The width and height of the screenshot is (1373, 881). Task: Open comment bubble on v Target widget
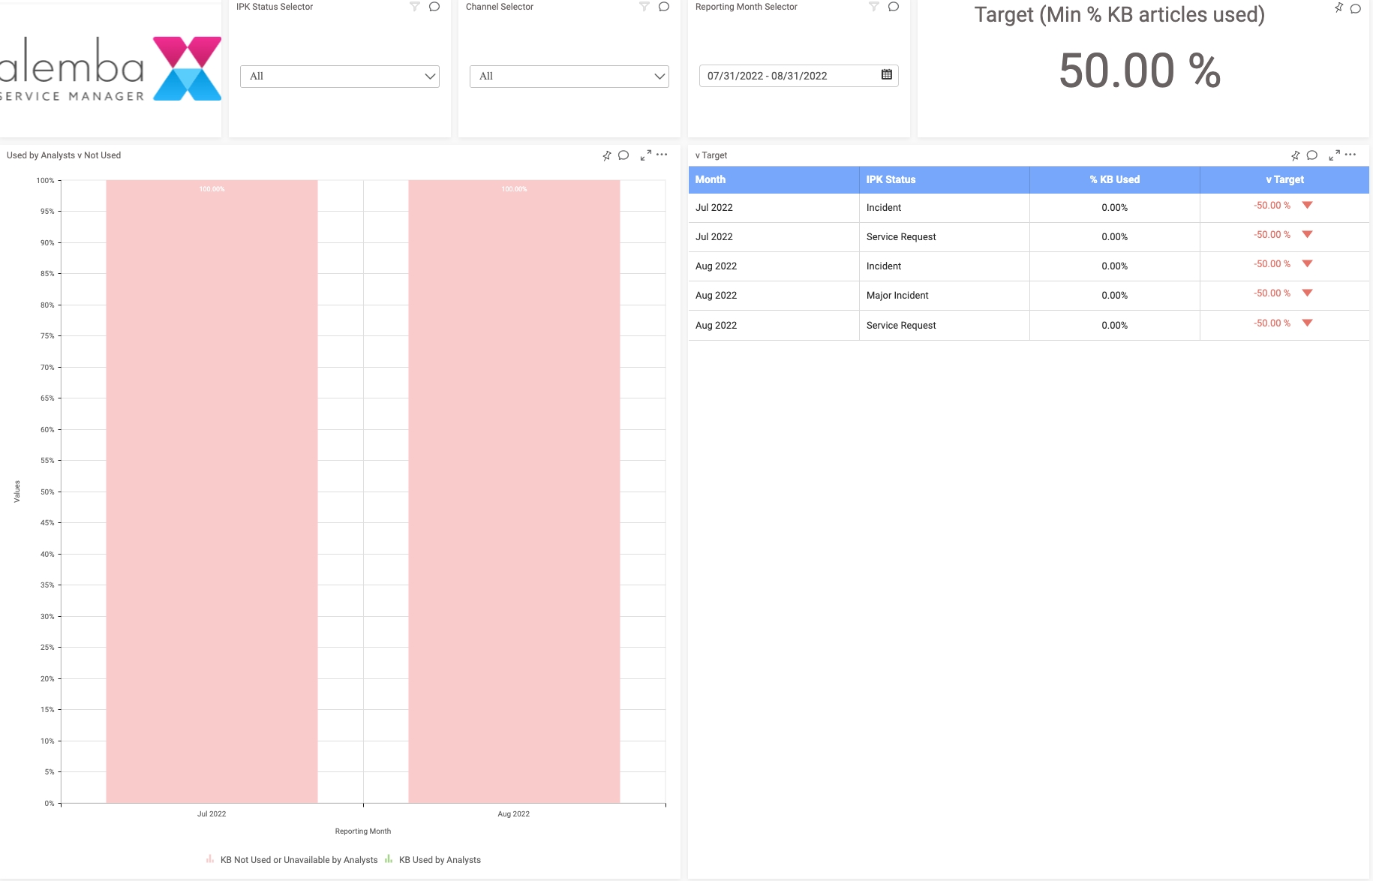(x=1311, y=155)
